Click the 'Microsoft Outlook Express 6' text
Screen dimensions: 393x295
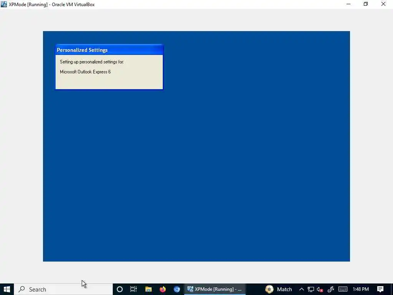85,72
